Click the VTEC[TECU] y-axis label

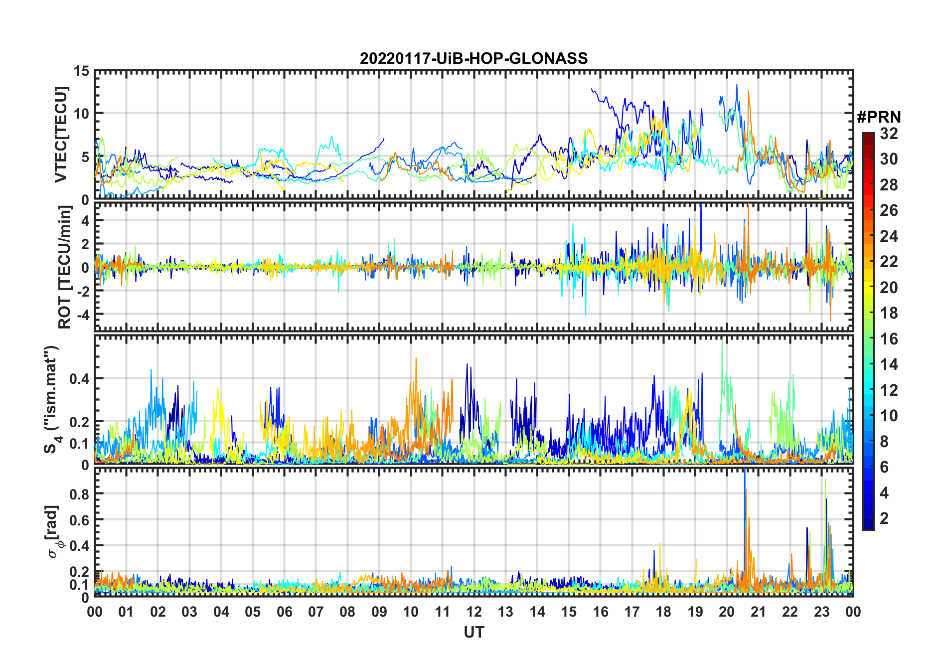tap(61, 135)
